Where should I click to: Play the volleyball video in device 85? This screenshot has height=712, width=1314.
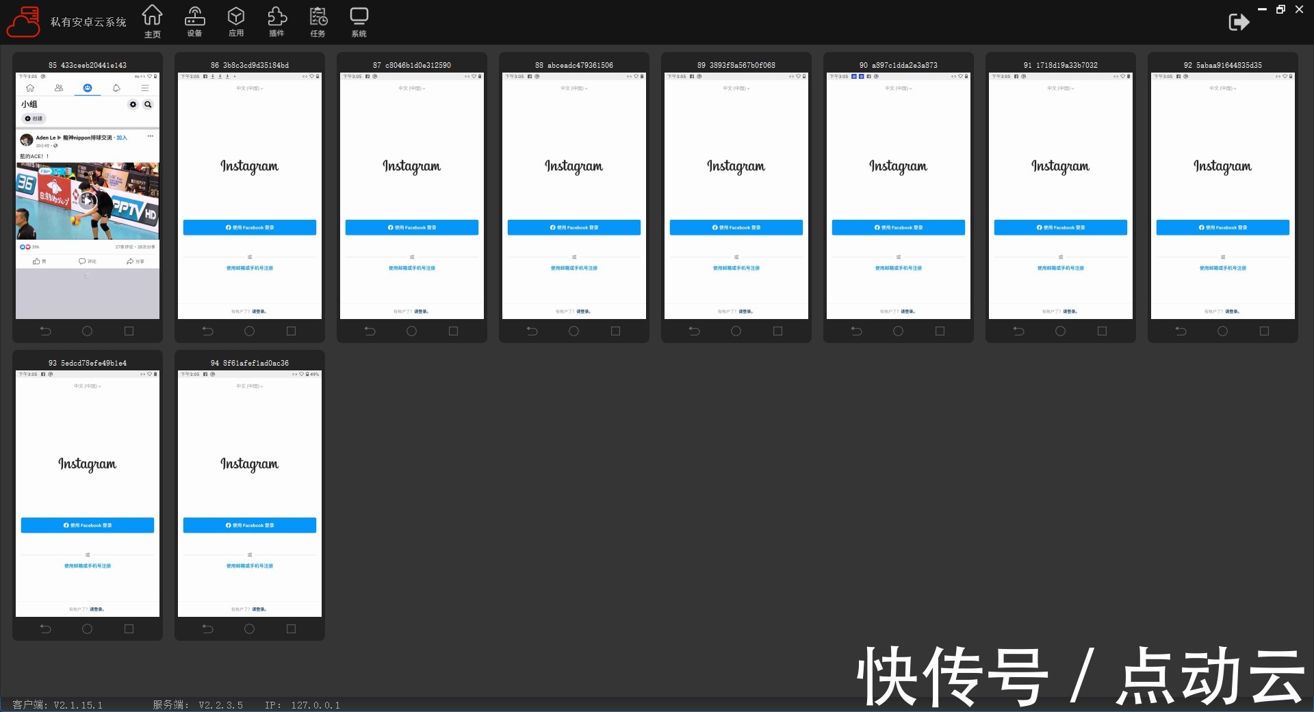[x=88, y=201]
